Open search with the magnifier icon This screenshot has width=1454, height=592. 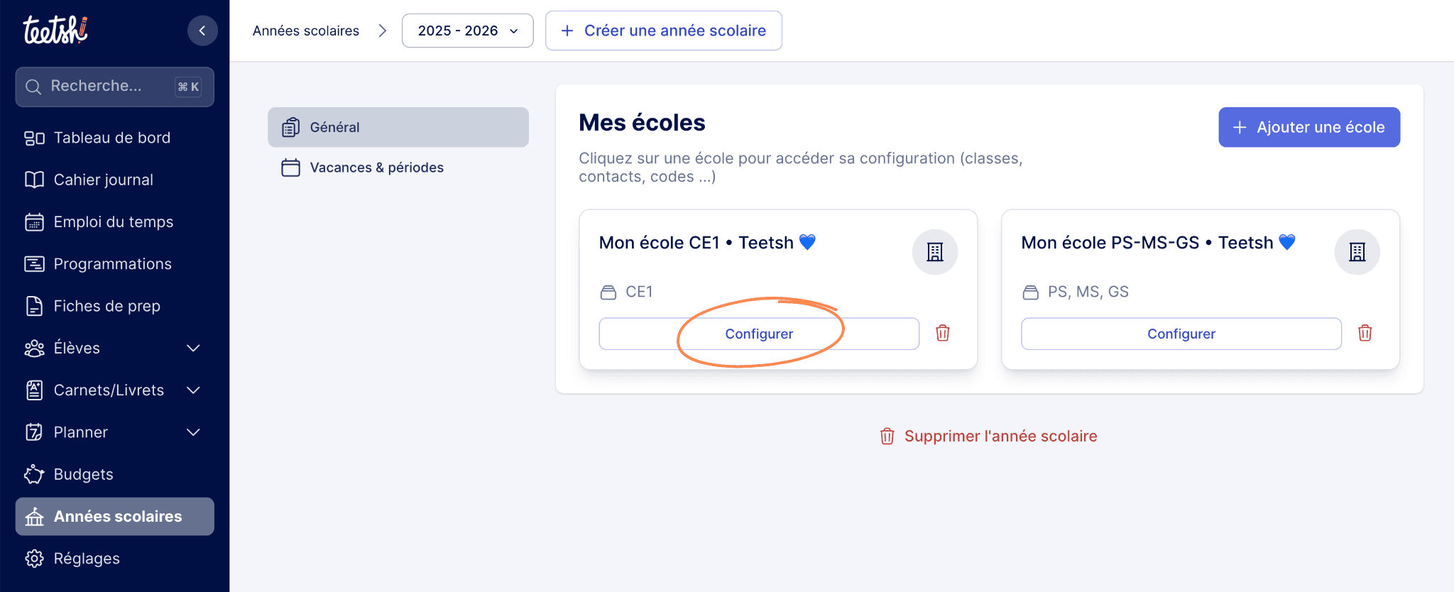[33, 86]
